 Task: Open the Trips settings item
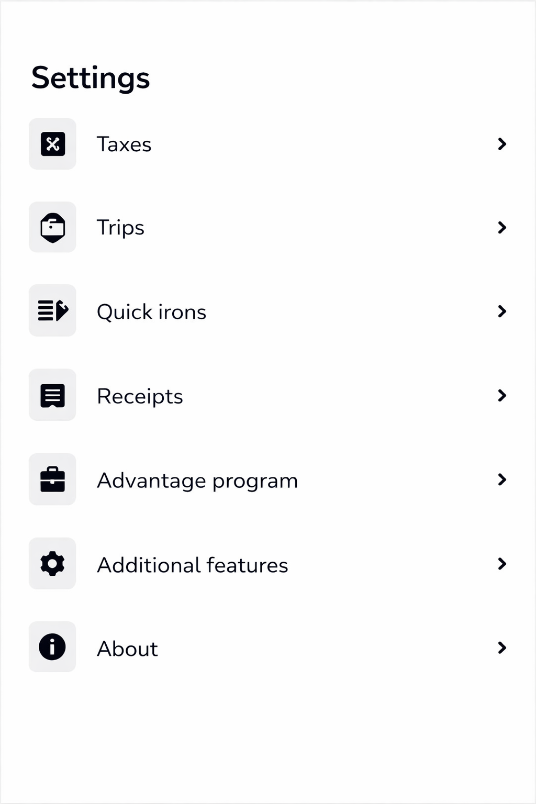click(x=120, y=228)
